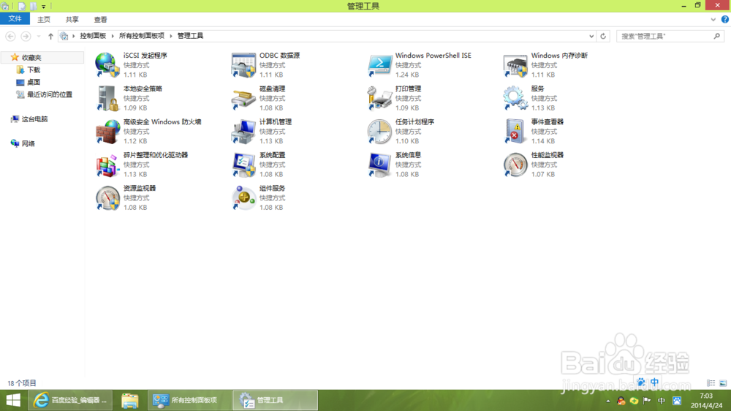Open the ODBC 数据源 icon

point(243,65)
